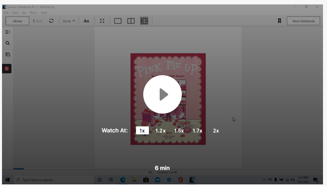Select 2x playback speed
This screenshot has width=327, height=186.
click(216, 131)
